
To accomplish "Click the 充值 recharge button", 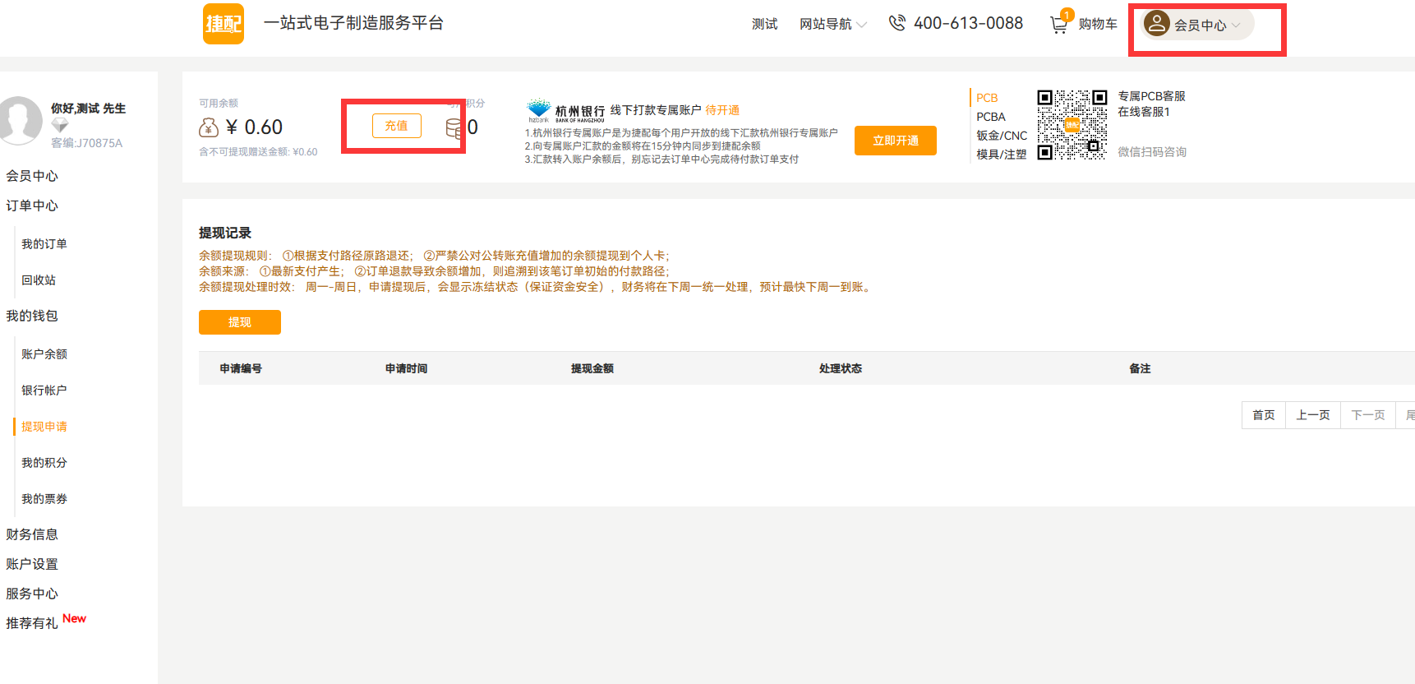I will (x=396, y=126).
